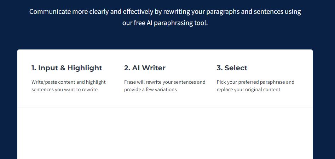Click the "2. AI Writer" step heading

click(145, 68)
